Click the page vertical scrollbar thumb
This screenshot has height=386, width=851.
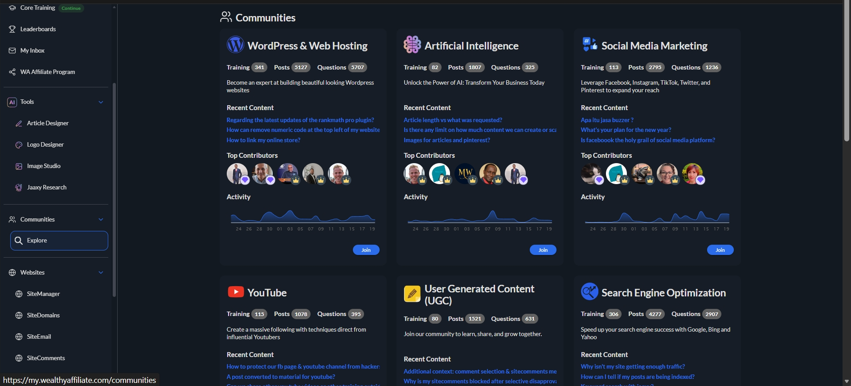847,70
